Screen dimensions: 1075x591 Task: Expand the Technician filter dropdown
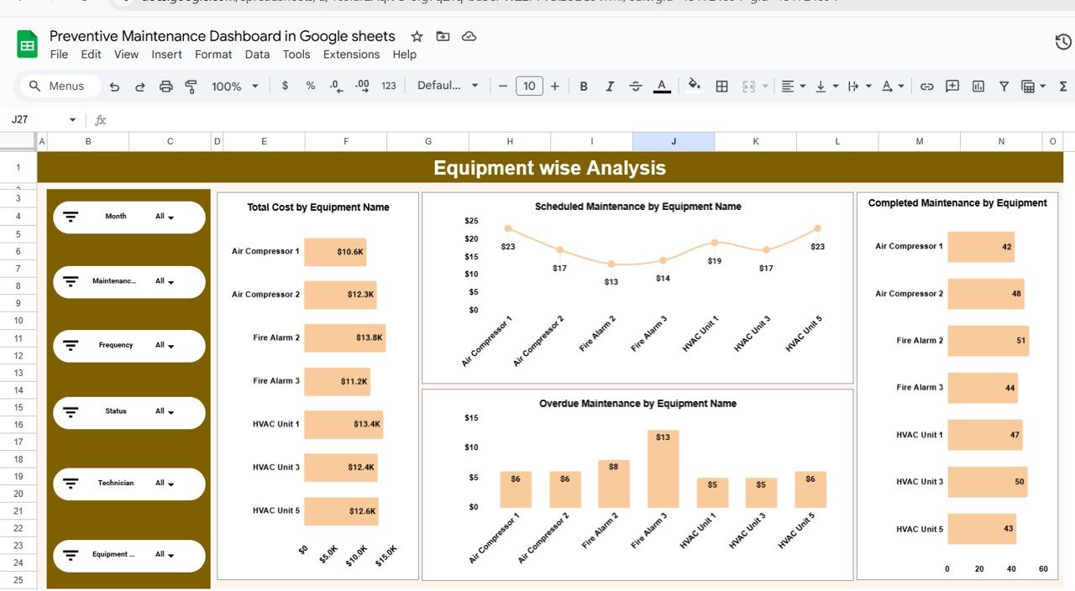tap(165, 484)
